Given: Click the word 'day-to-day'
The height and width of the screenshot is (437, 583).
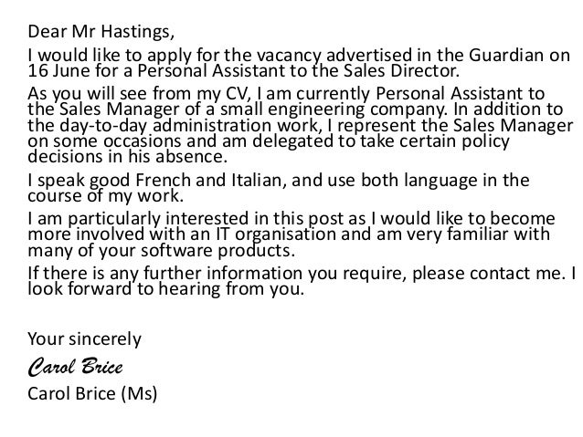Looking at the screenshot, I should tap(103, 126).
